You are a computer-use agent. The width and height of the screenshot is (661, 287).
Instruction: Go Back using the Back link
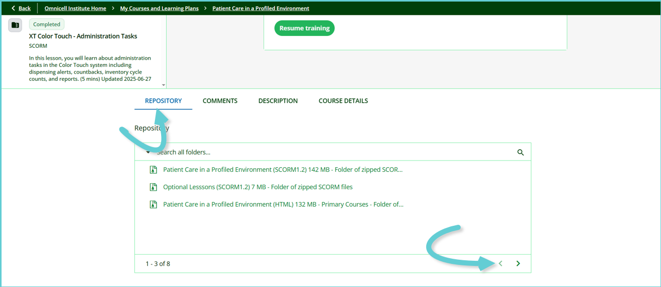25,8
